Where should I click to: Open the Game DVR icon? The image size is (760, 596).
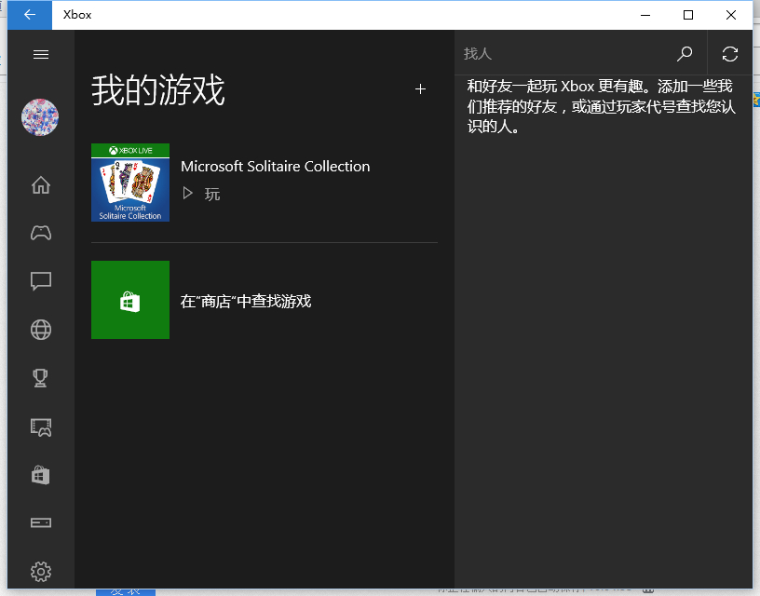[41, 427]
